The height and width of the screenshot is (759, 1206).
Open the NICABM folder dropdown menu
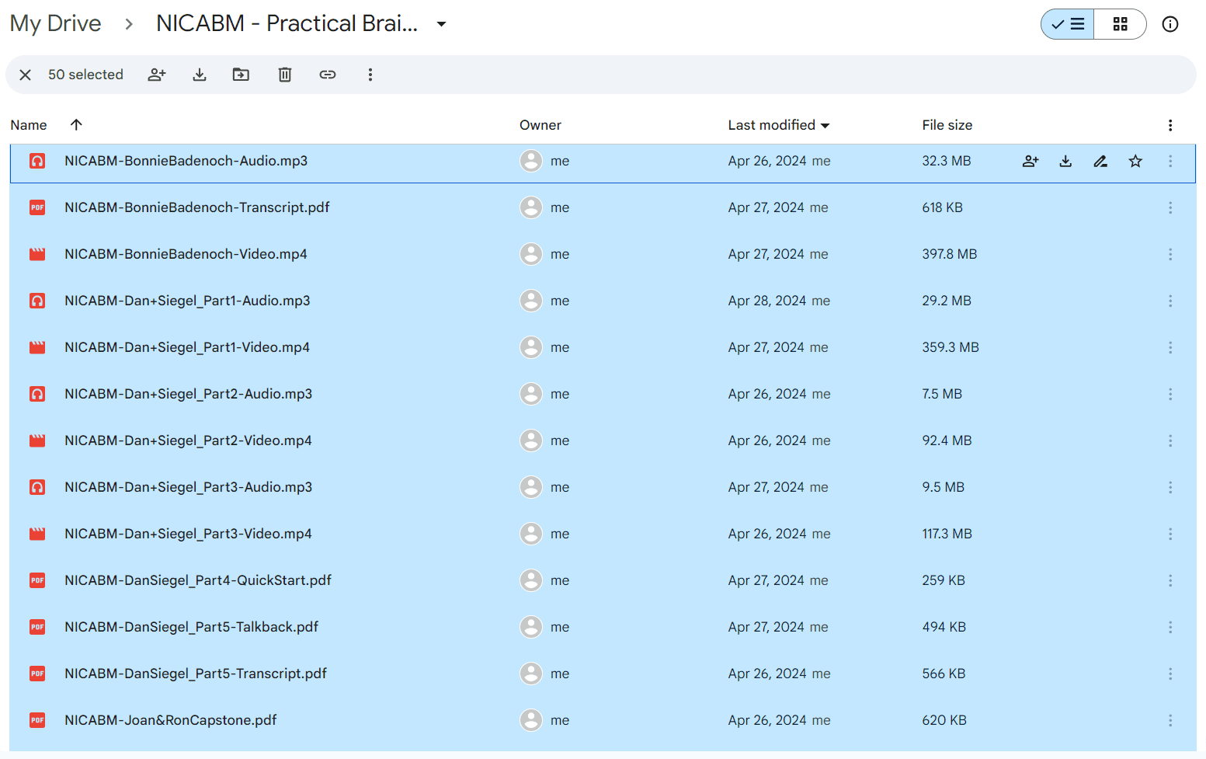tap(442, 24)
